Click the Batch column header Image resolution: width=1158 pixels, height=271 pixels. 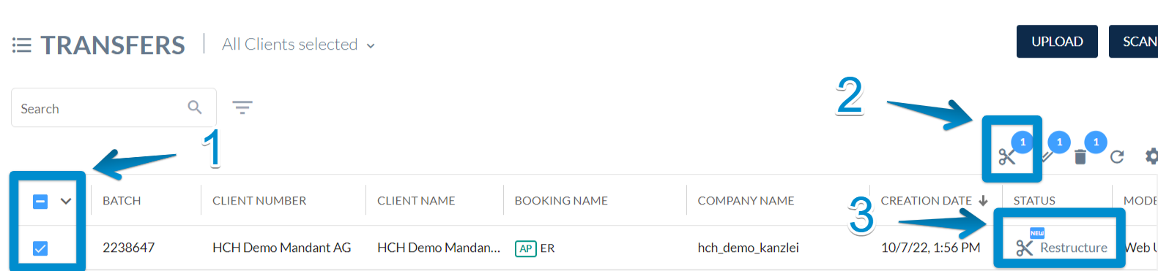coord(122,201)
